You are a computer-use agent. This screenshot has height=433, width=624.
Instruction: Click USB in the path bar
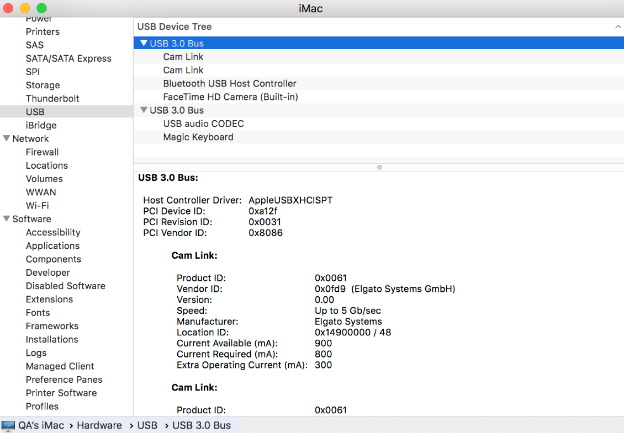147,425
